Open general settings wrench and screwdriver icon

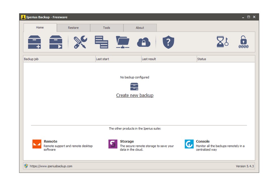tap(80, 42)
